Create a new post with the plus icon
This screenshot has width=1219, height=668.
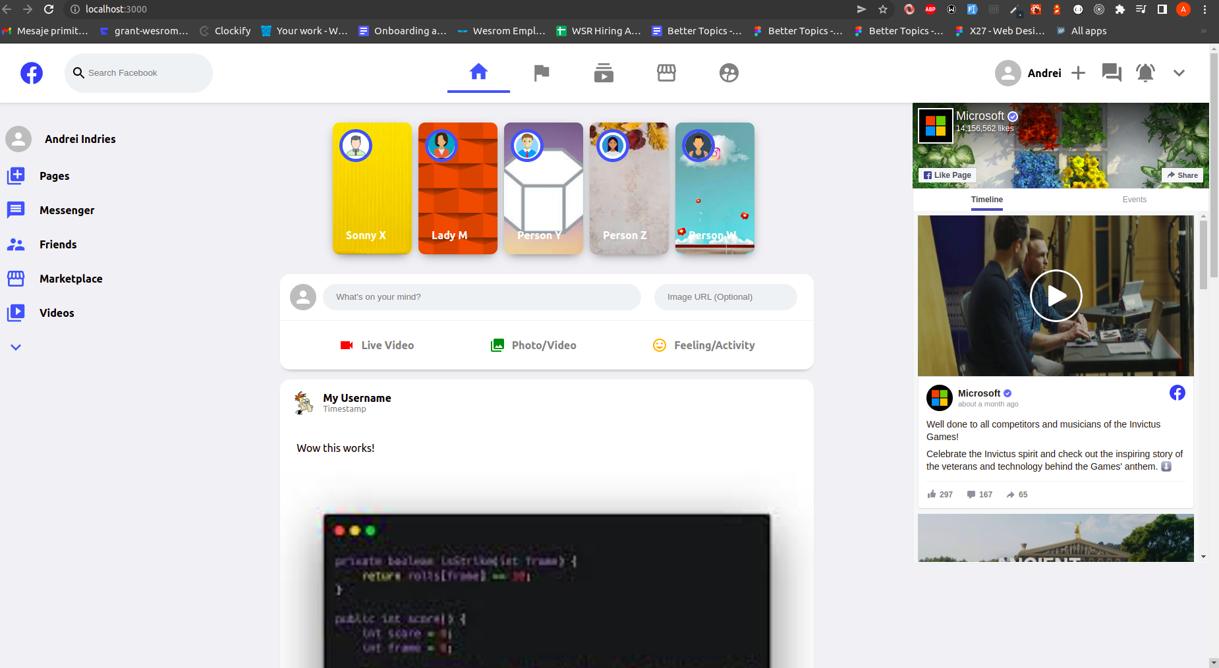point(1078,72)
